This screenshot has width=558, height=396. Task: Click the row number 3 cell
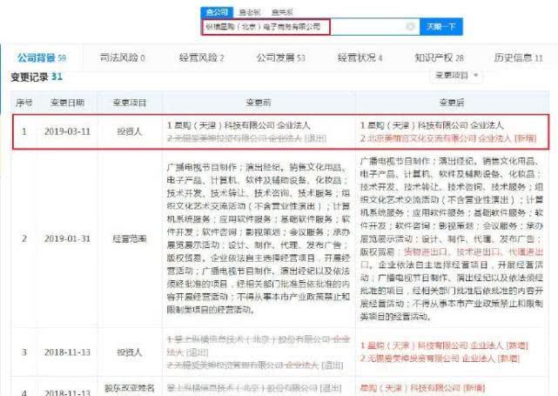pos(24,352)
